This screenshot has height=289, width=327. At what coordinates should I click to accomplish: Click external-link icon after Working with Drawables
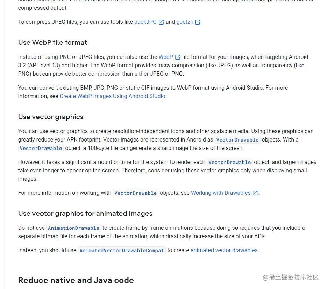click(255, 193)
